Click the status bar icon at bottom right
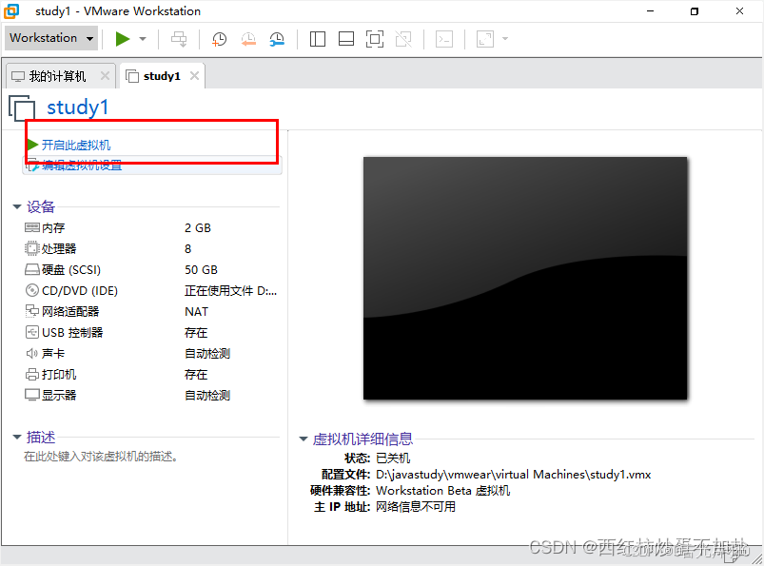 [x=733, y=556]
